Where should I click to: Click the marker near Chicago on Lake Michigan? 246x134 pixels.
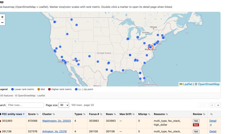point(128,39)
